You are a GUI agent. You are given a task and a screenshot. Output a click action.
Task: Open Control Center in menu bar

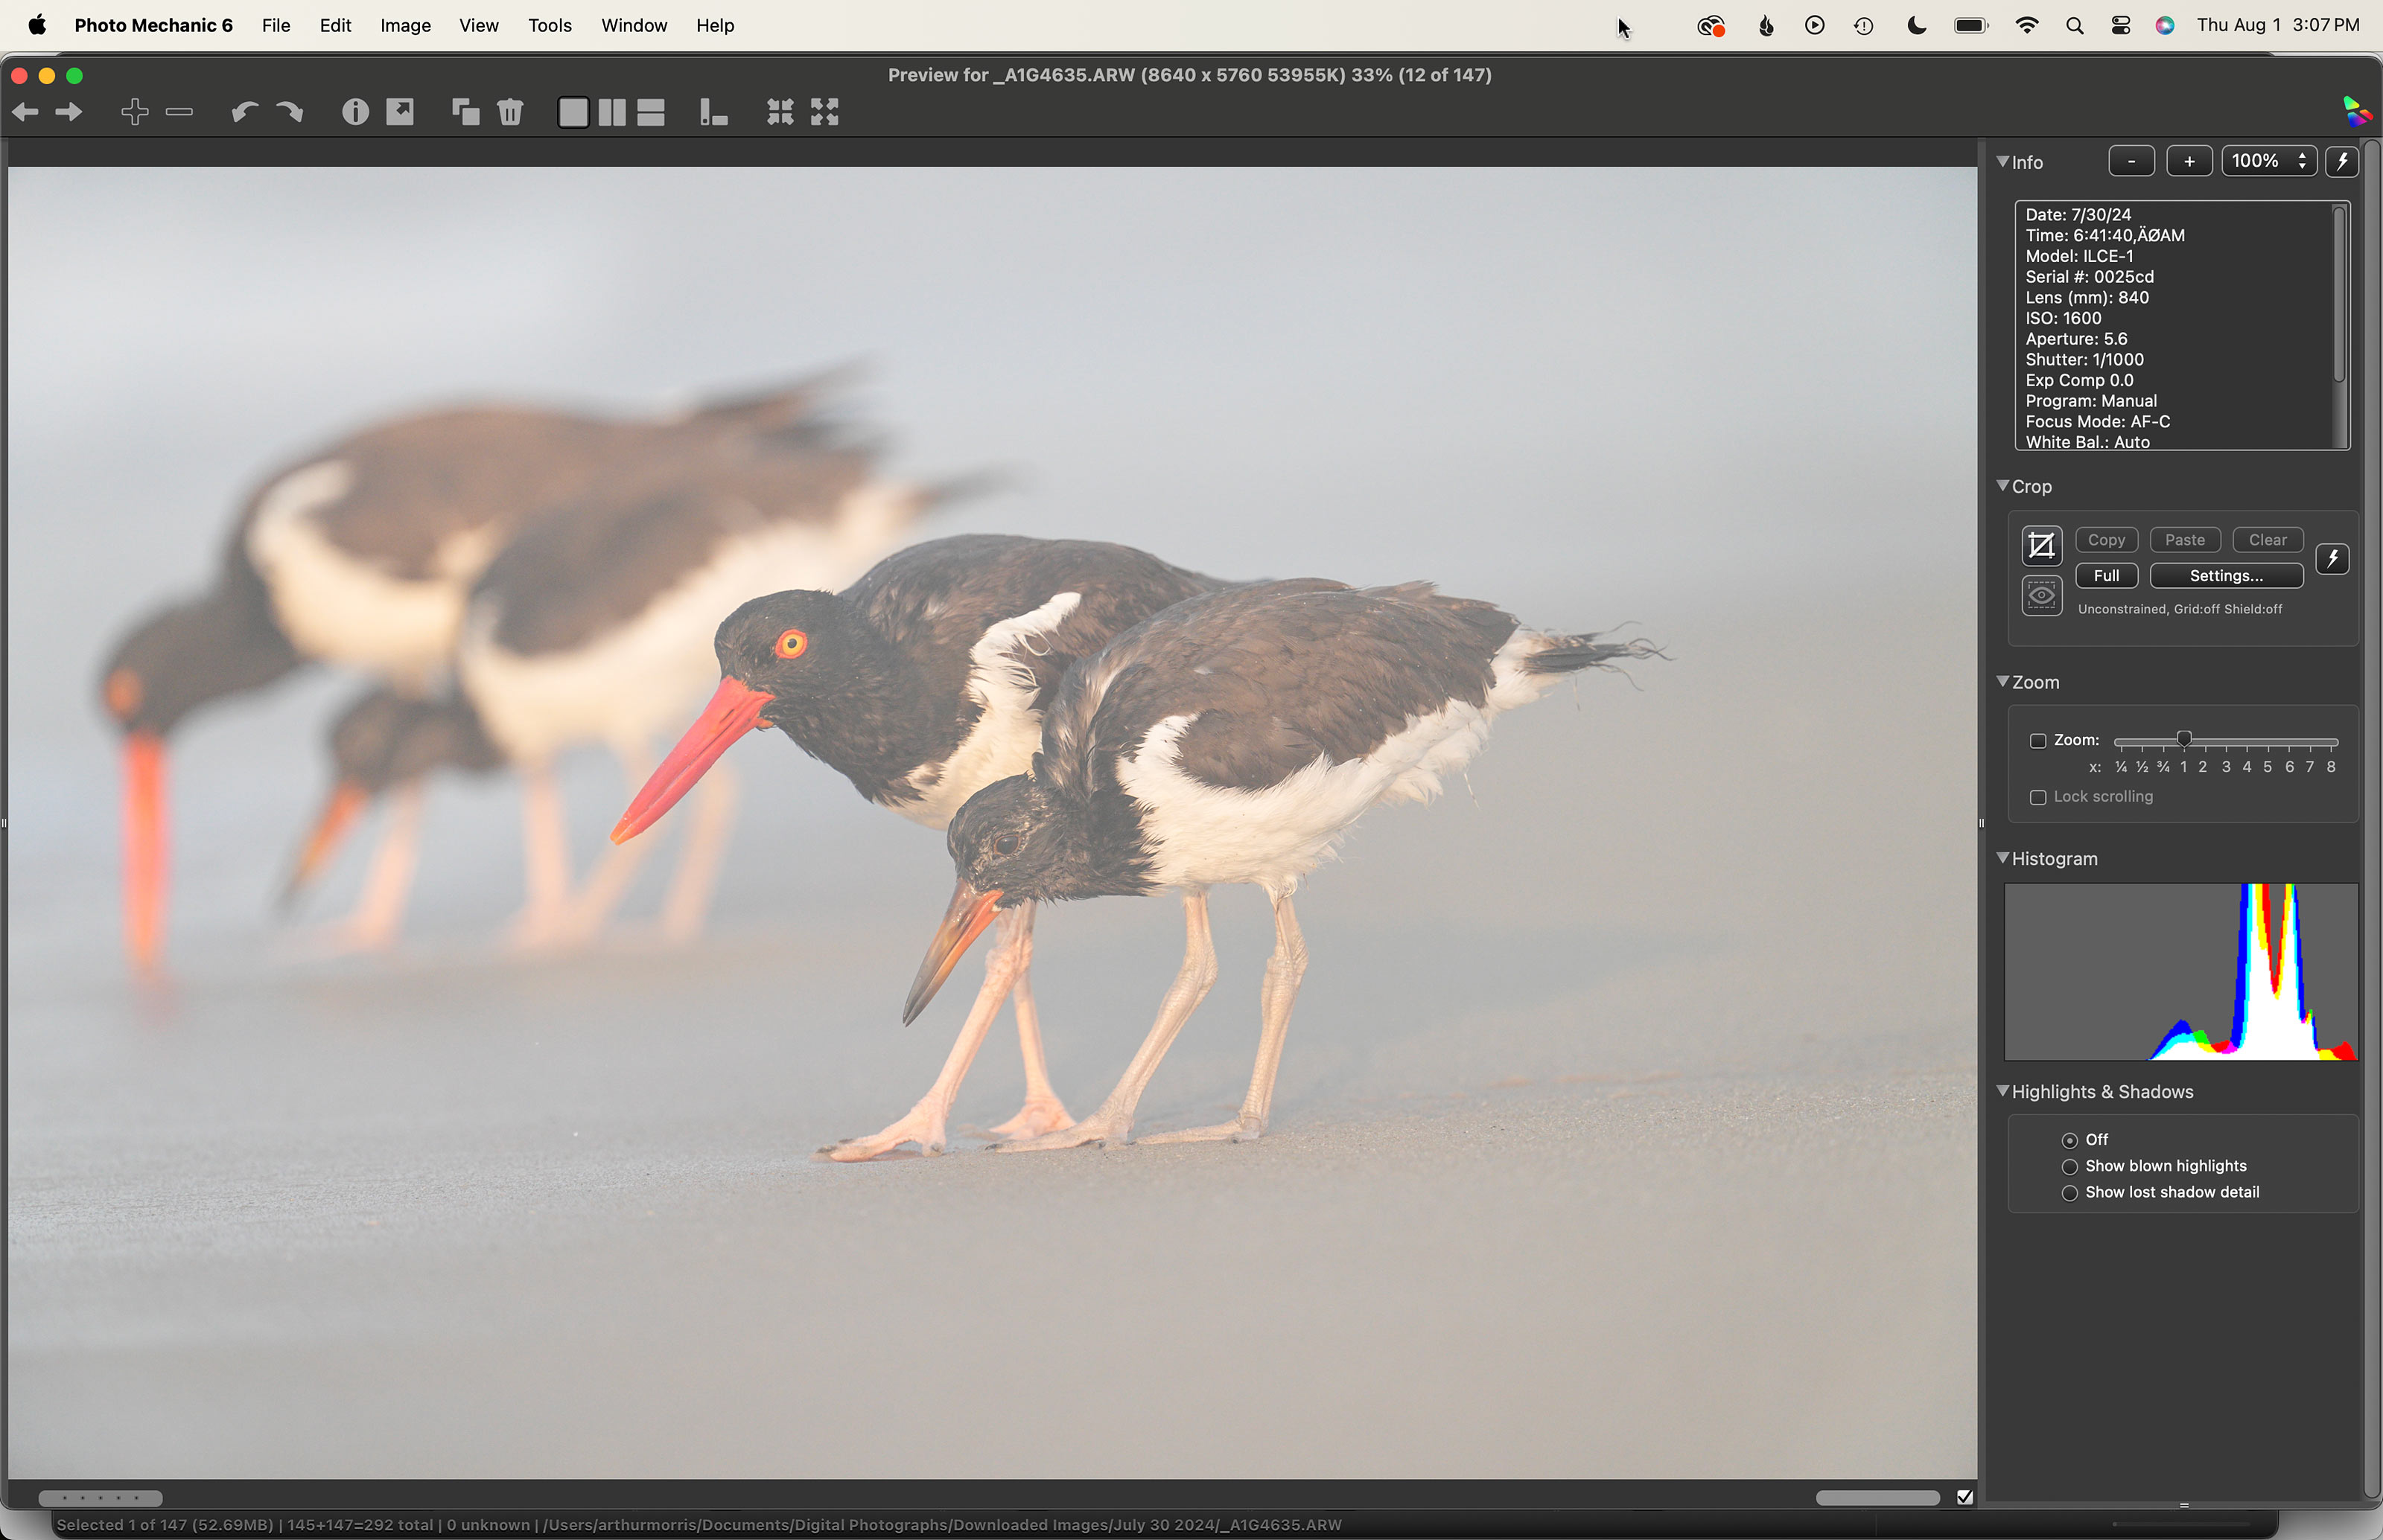(x=2120, y=26)
